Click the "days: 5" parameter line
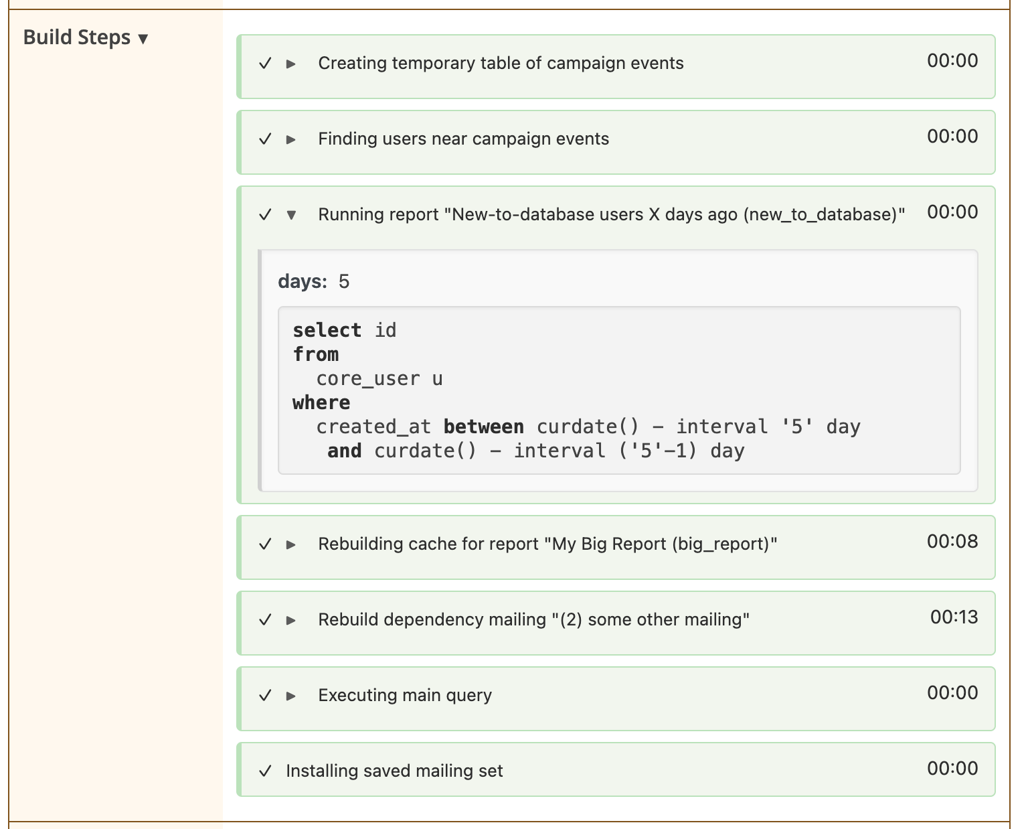1024x829 pixels. point(314,282)
